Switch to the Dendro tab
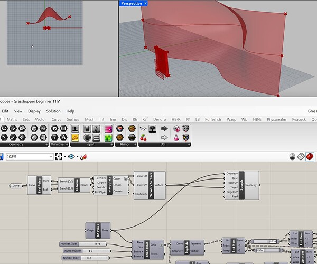Screen dimensions: 317x264 tap(160, 119)
